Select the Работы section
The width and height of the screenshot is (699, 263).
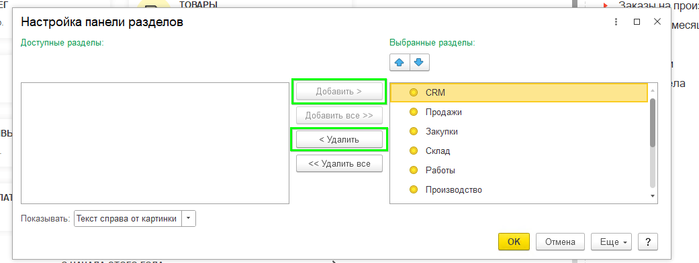point(519,170)
